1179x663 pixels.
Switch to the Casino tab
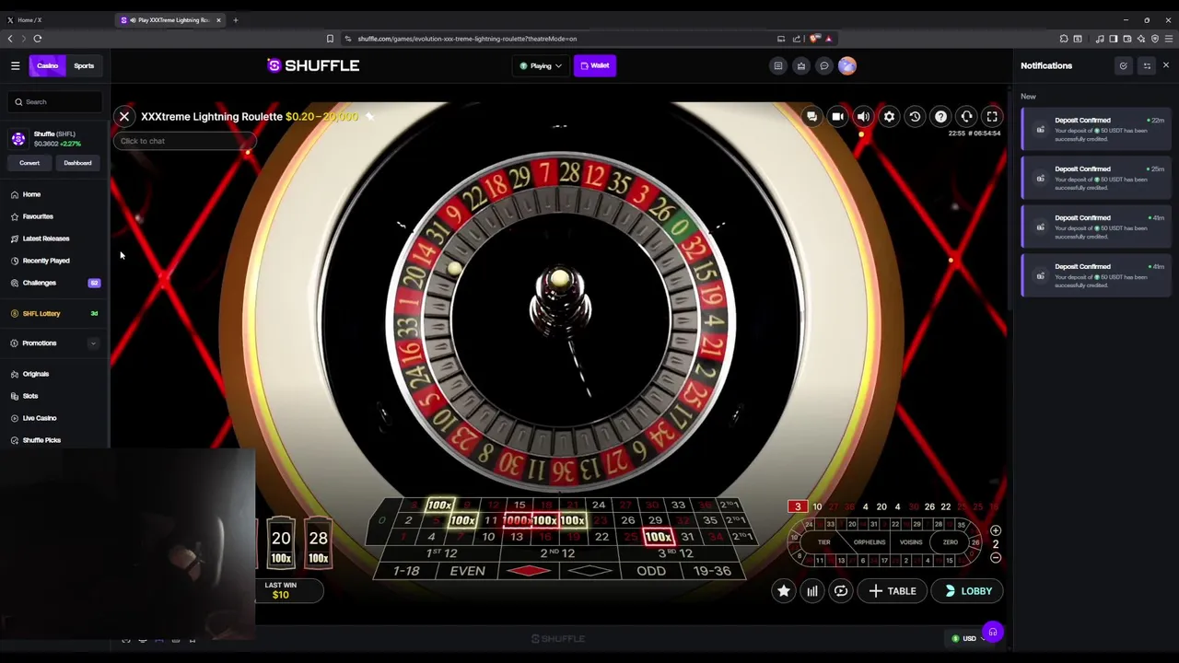click(47, 65)
